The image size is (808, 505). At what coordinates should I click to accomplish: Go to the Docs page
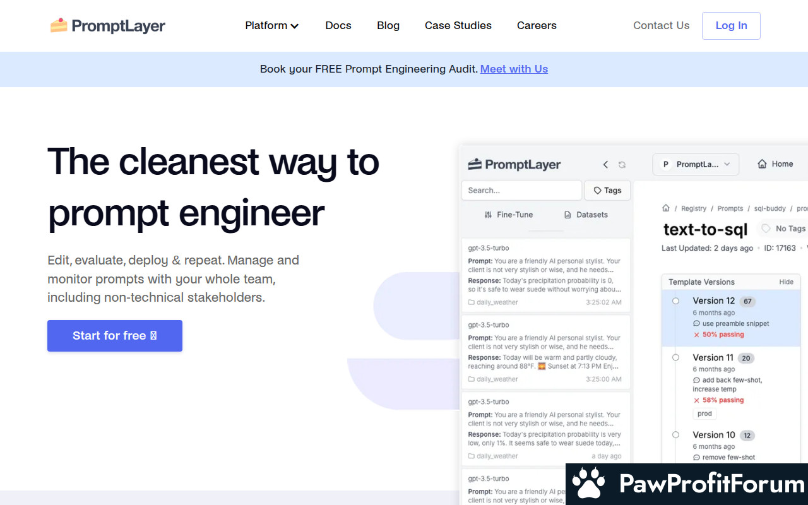coord(338,25)
